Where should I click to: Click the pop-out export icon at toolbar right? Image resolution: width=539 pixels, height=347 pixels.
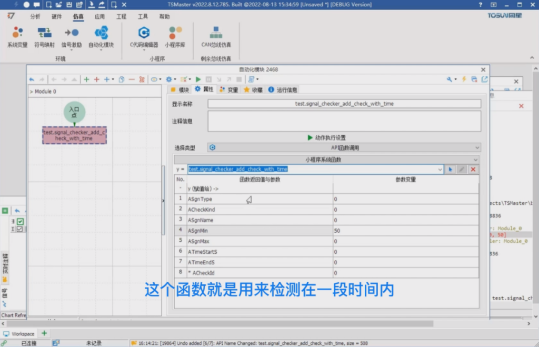[485, 80]
